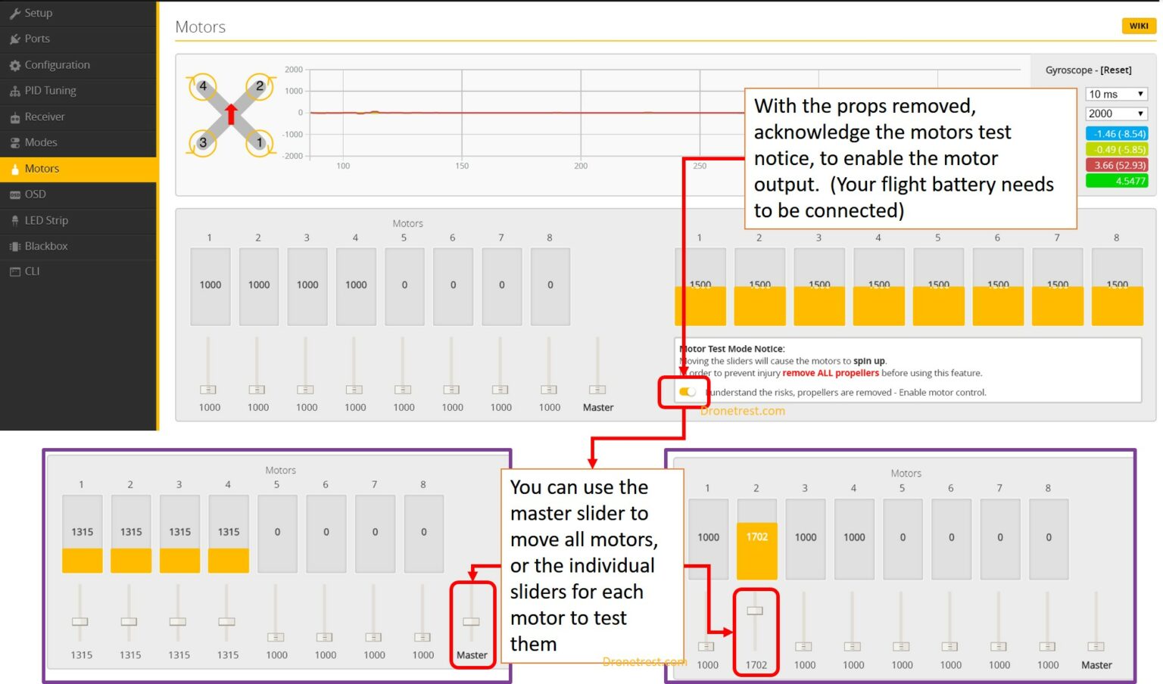This screenshot has width=1163, height=684.
Task: Open the OSD tab
Action: (36, 194)
